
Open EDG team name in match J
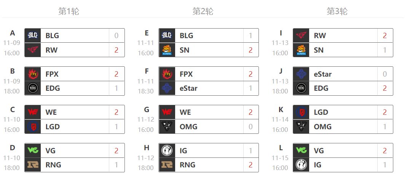click(321, 88)
